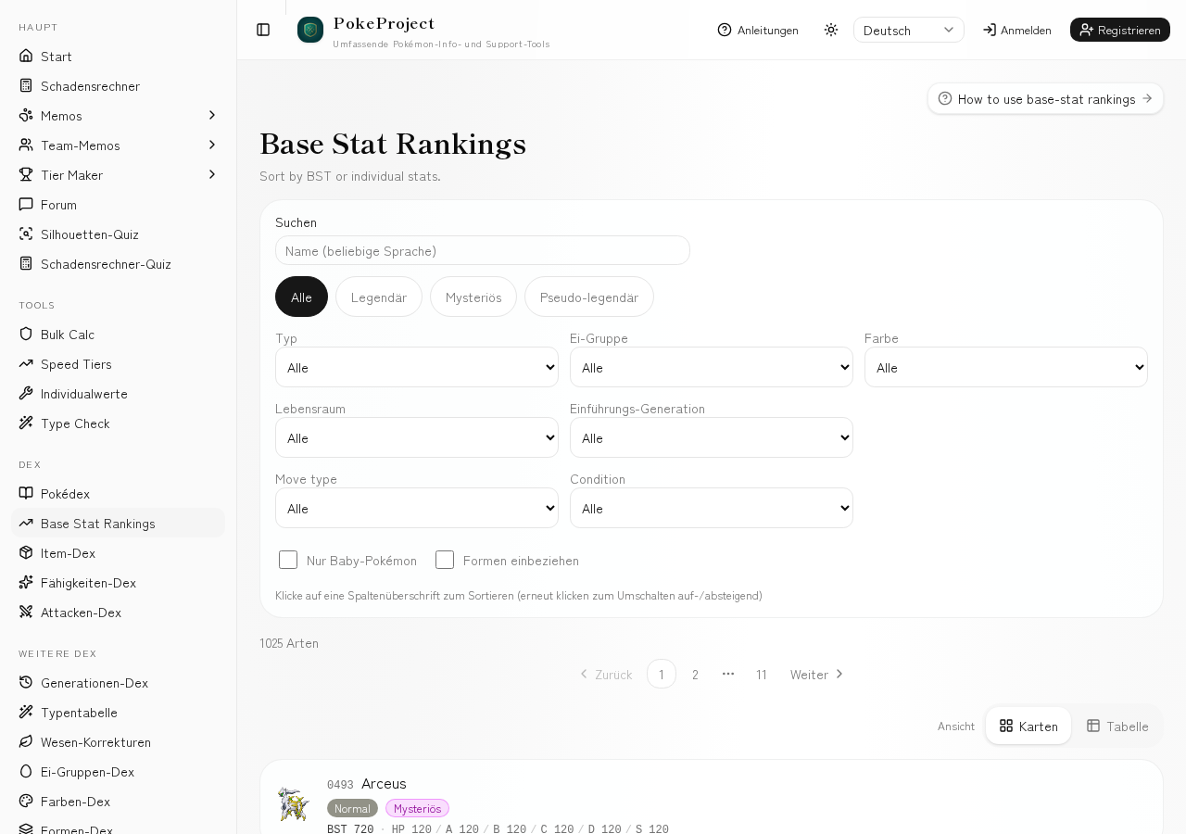Open Base Stat Rankings sidebar item

(119, 523)
